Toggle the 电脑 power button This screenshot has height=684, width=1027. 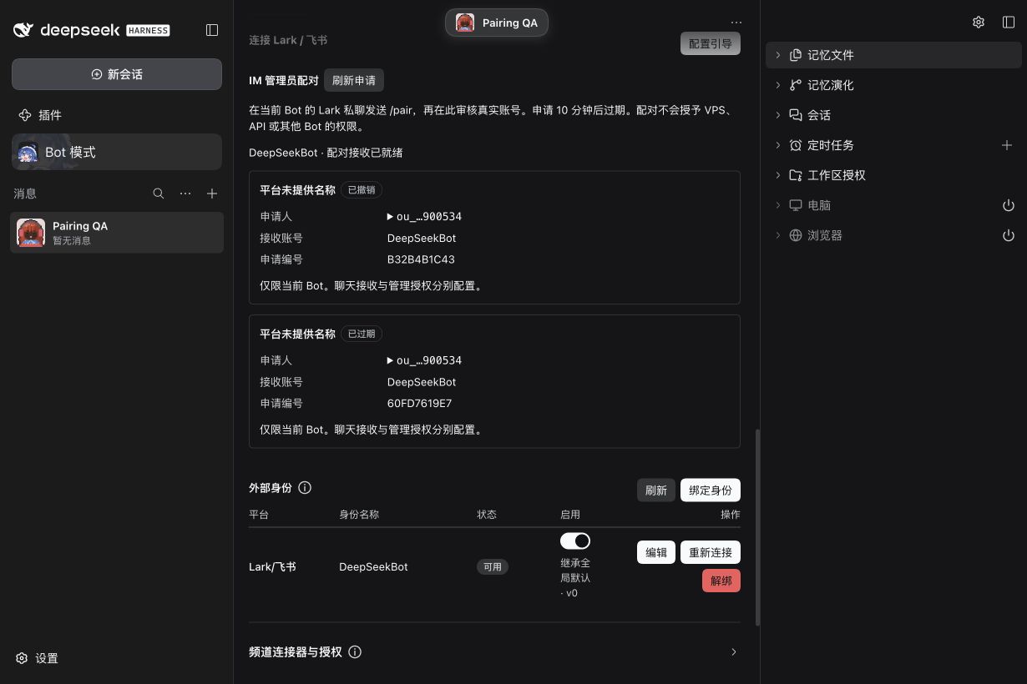click(x=1008, y=205)
